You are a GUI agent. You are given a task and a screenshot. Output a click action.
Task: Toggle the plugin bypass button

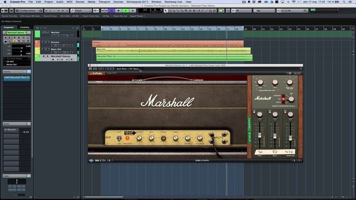[x=90, y=69]
